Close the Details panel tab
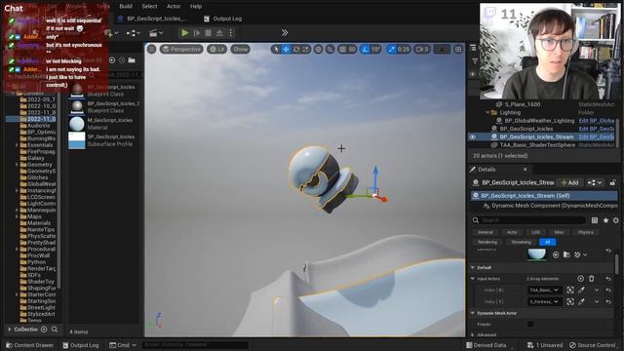 (525, 169)
